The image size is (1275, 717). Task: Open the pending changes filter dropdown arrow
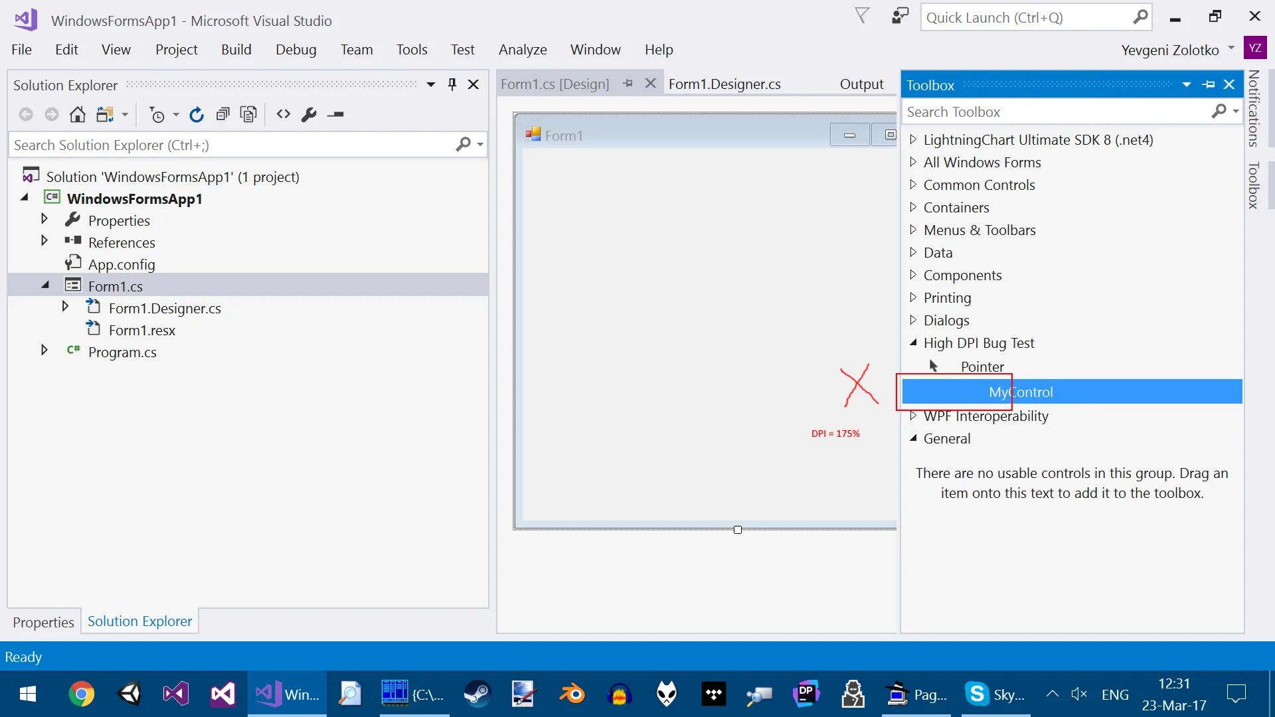176,114
